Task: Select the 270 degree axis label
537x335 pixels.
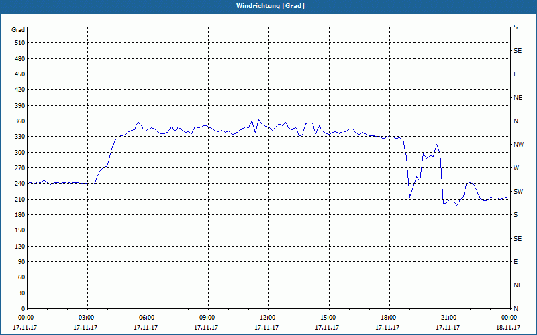Action: [19, 168]
